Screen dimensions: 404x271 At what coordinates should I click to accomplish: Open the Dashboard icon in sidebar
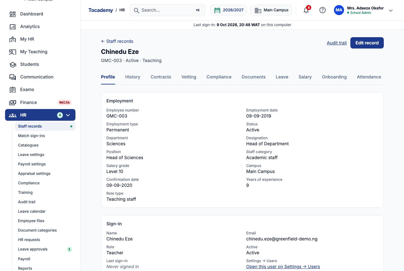[13, 14]
